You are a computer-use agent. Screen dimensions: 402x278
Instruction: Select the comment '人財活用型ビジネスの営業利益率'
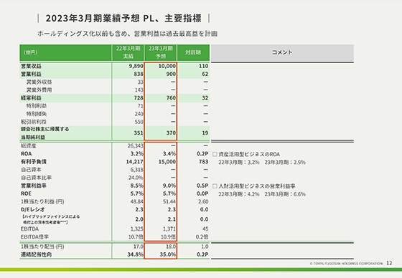coord(257,186)
